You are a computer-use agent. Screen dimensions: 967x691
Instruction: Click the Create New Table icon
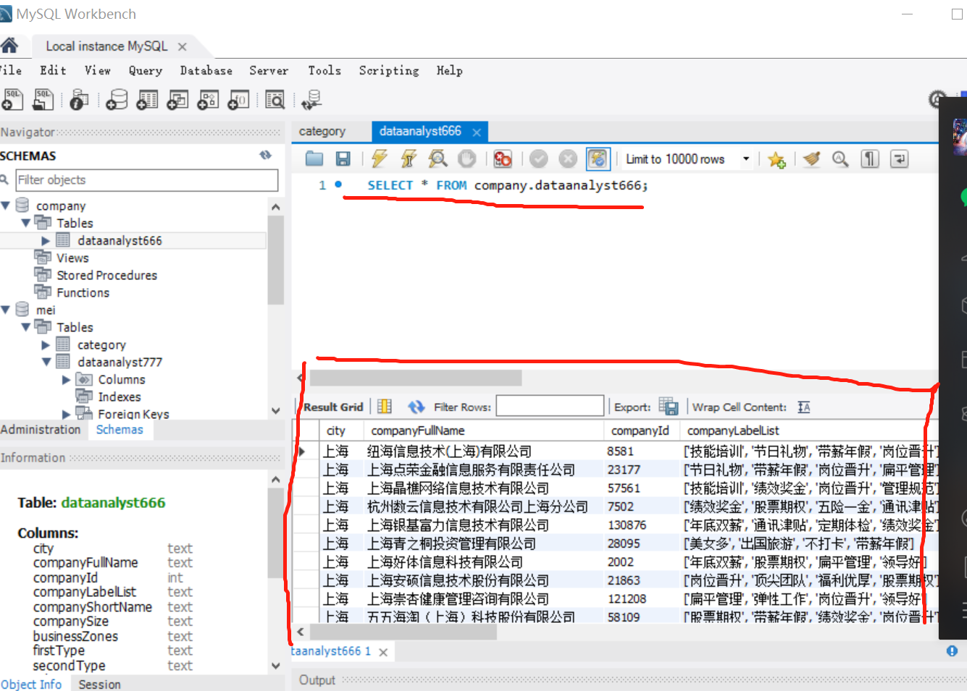[x=146, y=99]
